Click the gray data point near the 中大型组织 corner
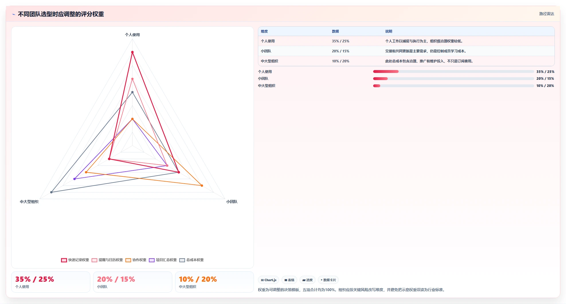Viewport: 566px width, 304px height. 51,192
